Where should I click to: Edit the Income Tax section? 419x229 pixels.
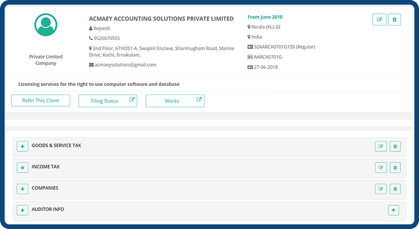tap(381, 168)
